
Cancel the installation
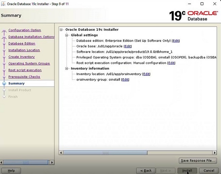pos(209,171)
